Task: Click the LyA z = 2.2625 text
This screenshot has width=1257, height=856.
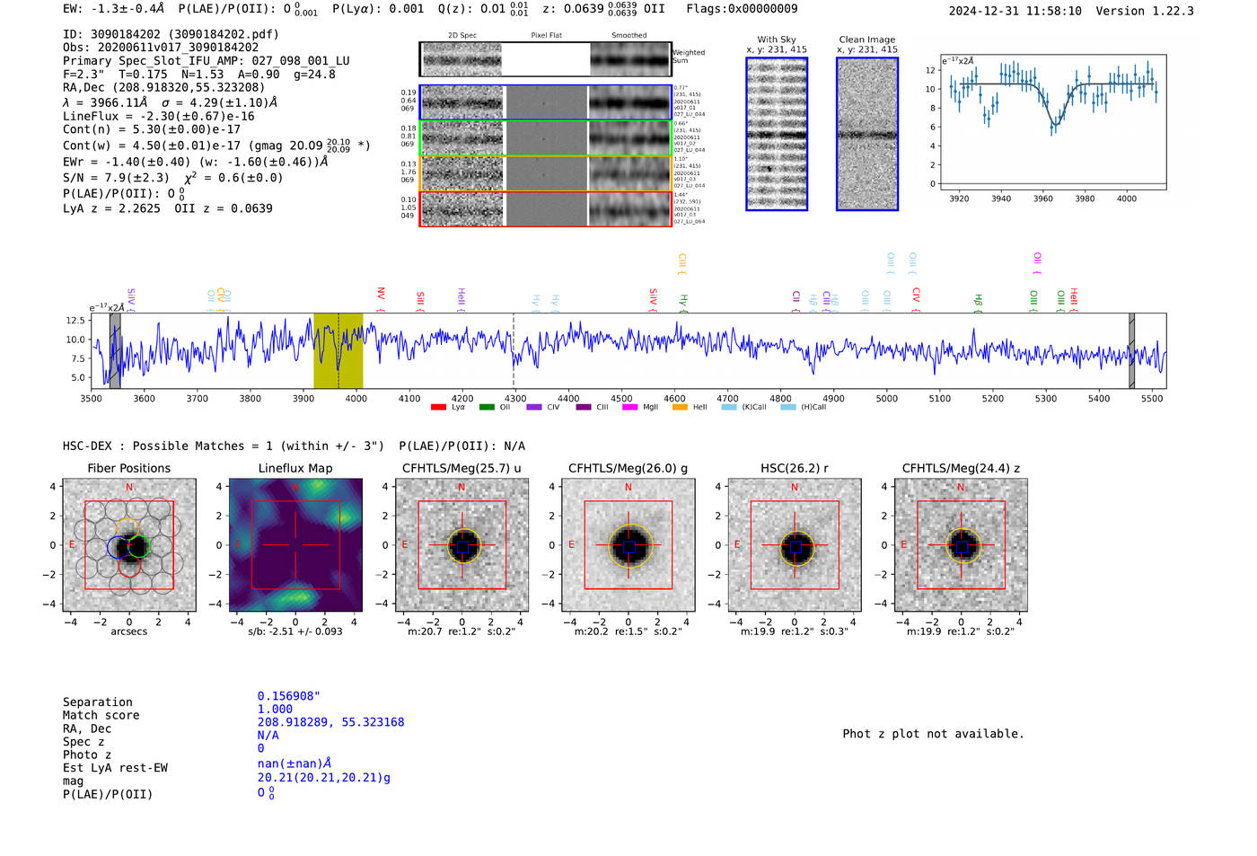Action: tap(112, 208)
